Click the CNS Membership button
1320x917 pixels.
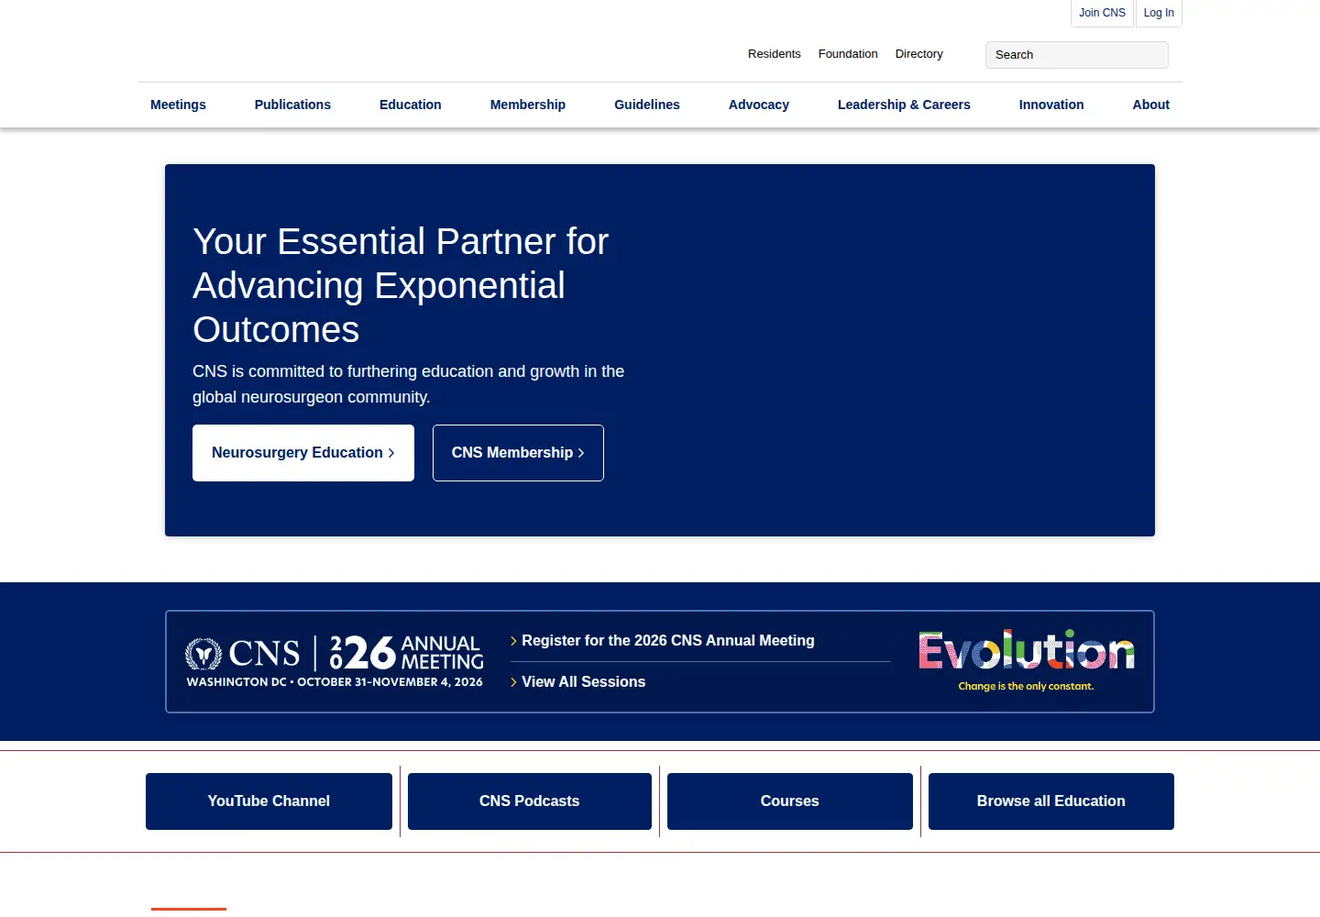click(518, 453)
